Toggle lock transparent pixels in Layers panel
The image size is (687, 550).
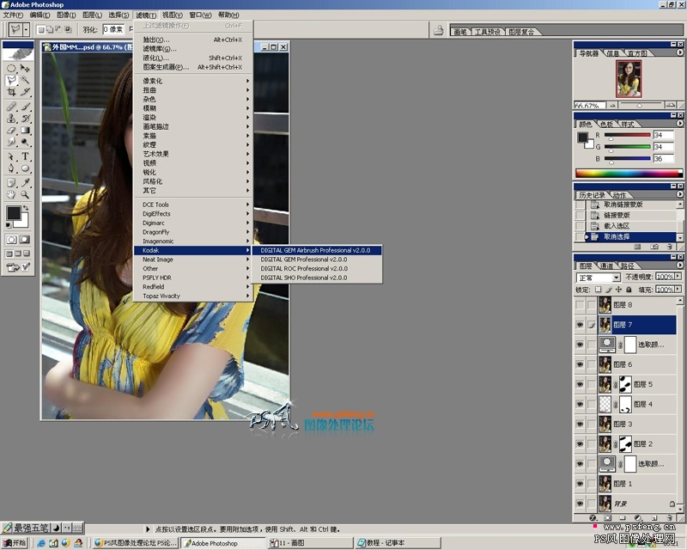tap(598, 290)
